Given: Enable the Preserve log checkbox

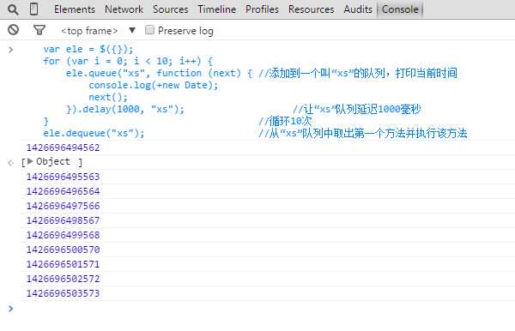Looking at the screenshot, I should (149, 30).
